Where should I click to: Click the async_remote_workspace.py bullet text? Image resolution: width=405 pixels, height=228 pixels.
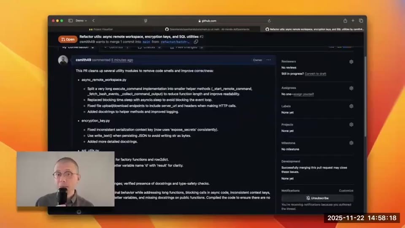coord(104,80)
